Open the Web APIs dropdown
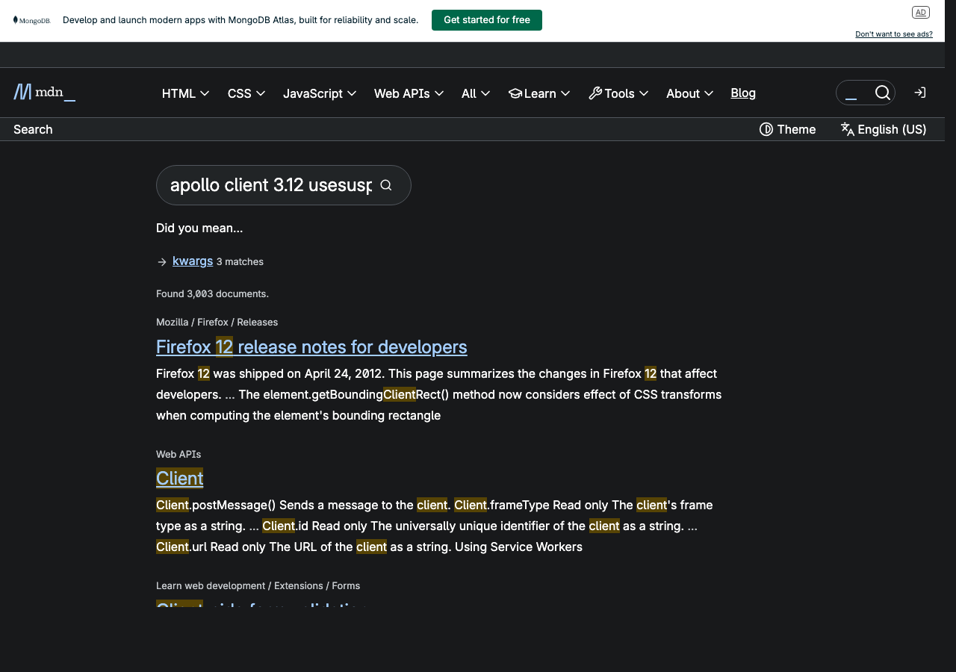Image resolution: width=956 pixels, height=672 pixels. pyautogui.click(x=409, y=93)
